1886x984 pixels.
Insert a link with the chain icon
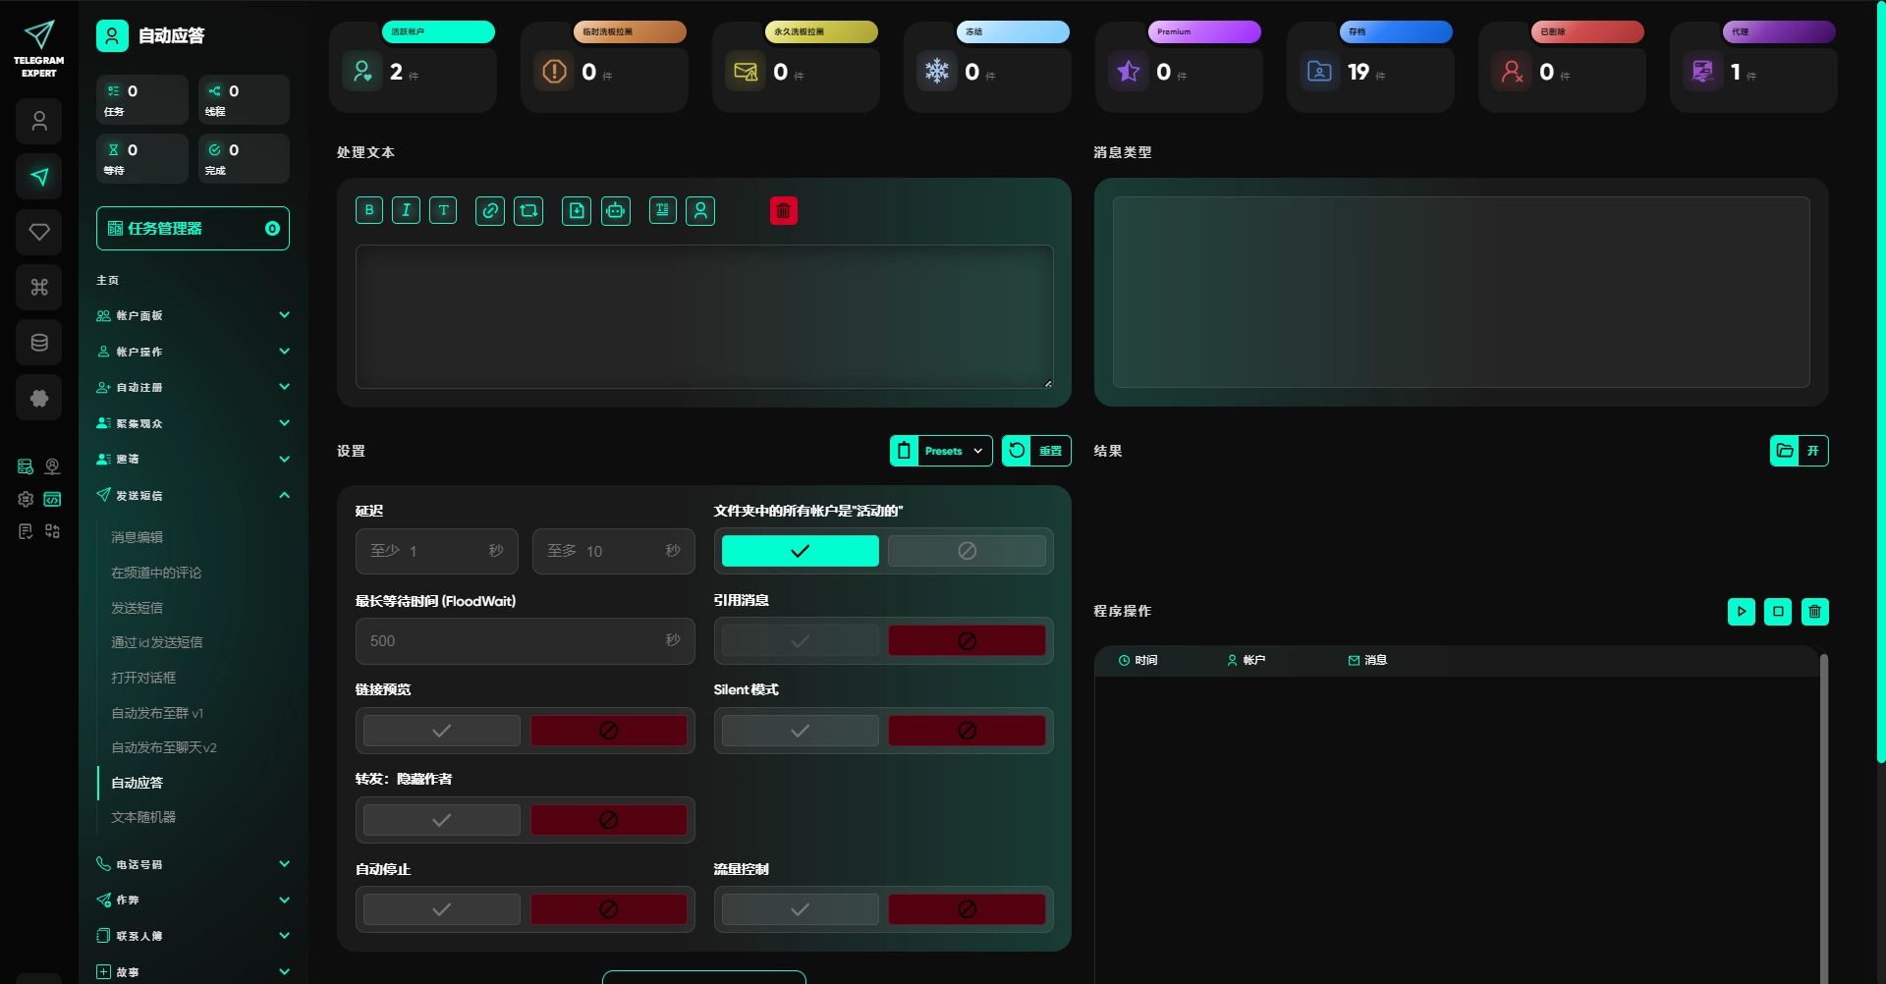tap(489, 210)
